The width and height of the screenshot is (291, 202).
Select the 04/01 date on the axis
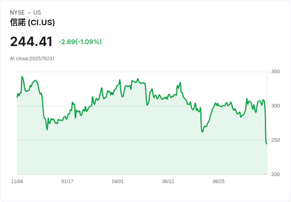[x=118, y=182]
